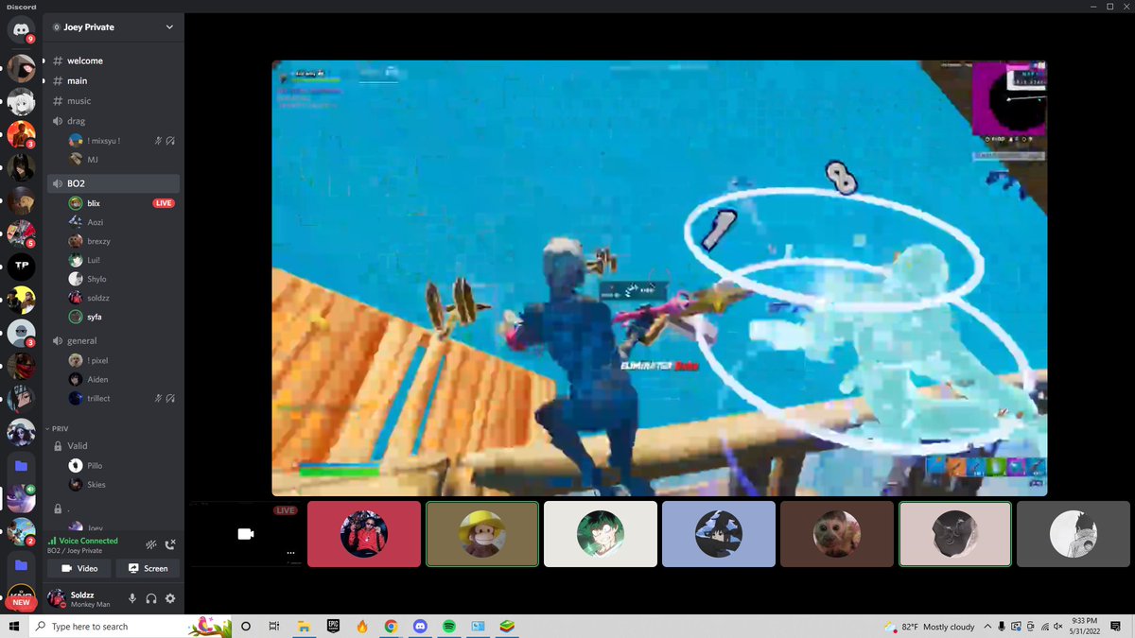This screenshot has height=638, width=1135.
Task: Open the music text channel
Action: [113, 101]
